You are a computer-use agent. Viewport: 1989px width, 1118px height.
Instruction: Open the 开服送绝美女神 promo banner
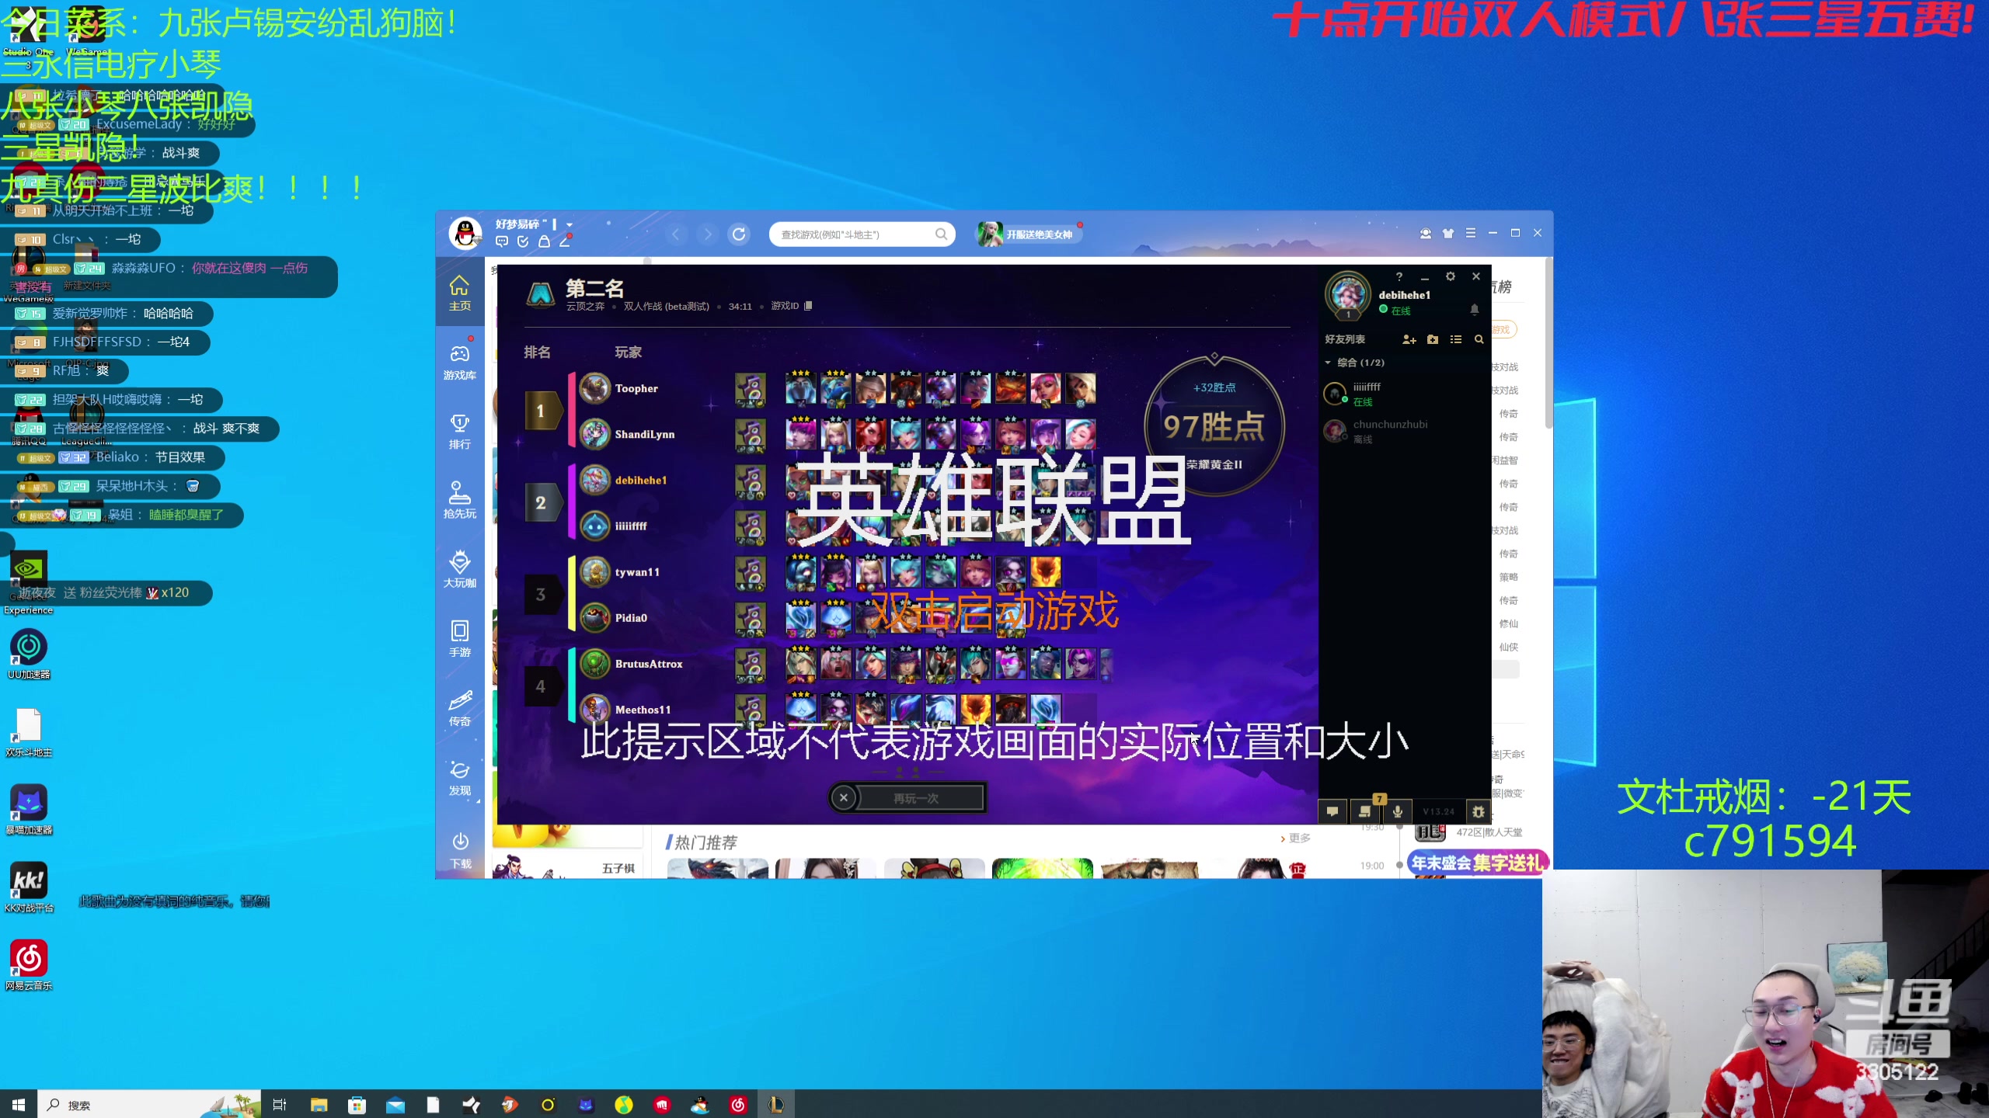[x=1029, y=234]
